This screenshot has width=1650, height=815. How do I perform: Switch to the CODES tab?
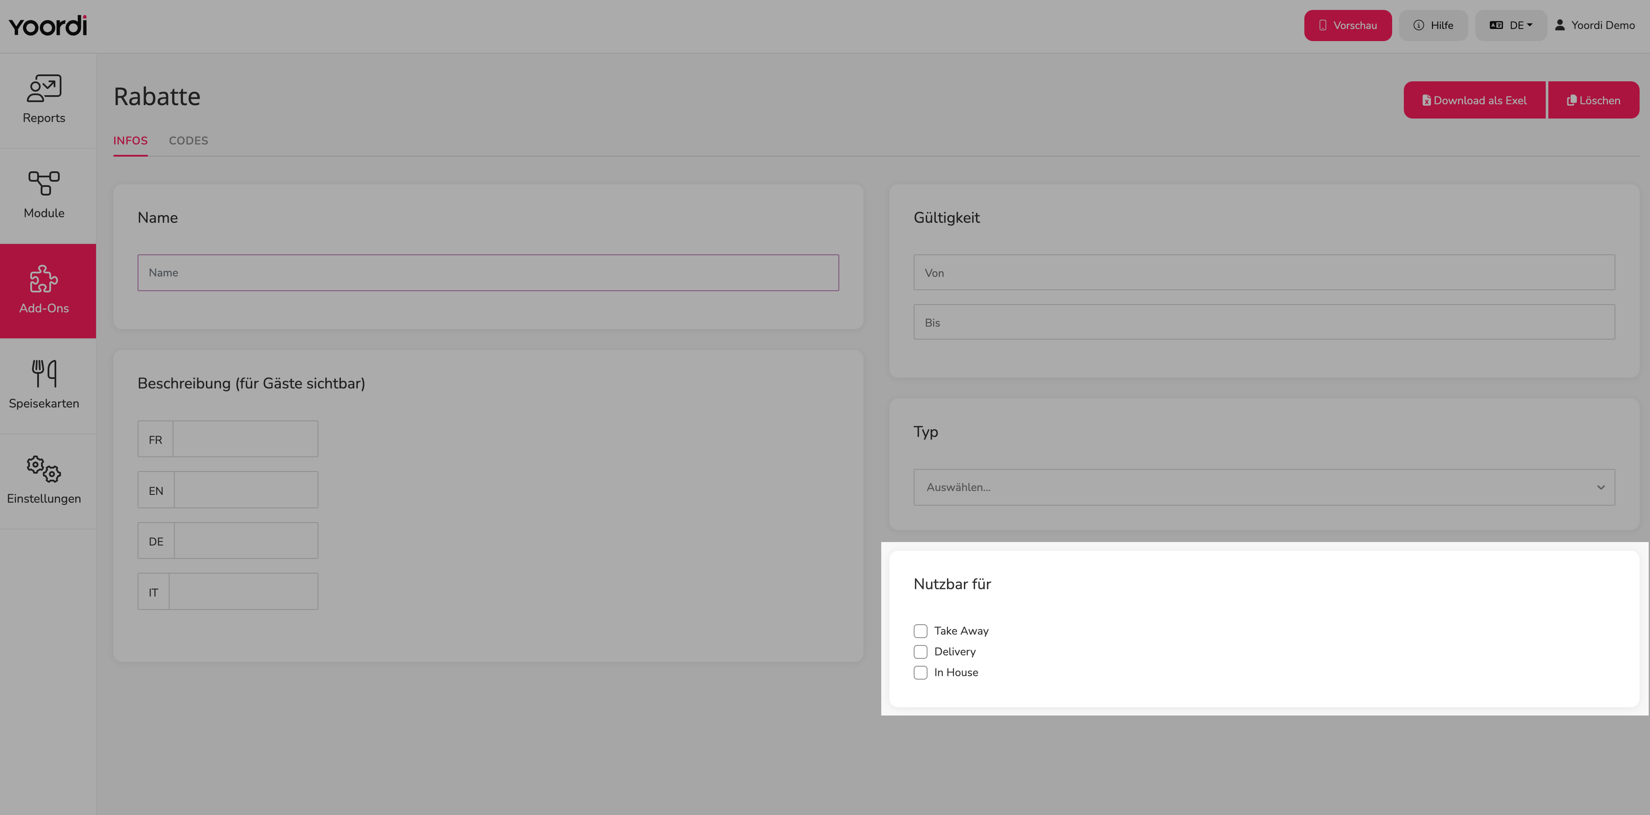[x=188, y=140]
